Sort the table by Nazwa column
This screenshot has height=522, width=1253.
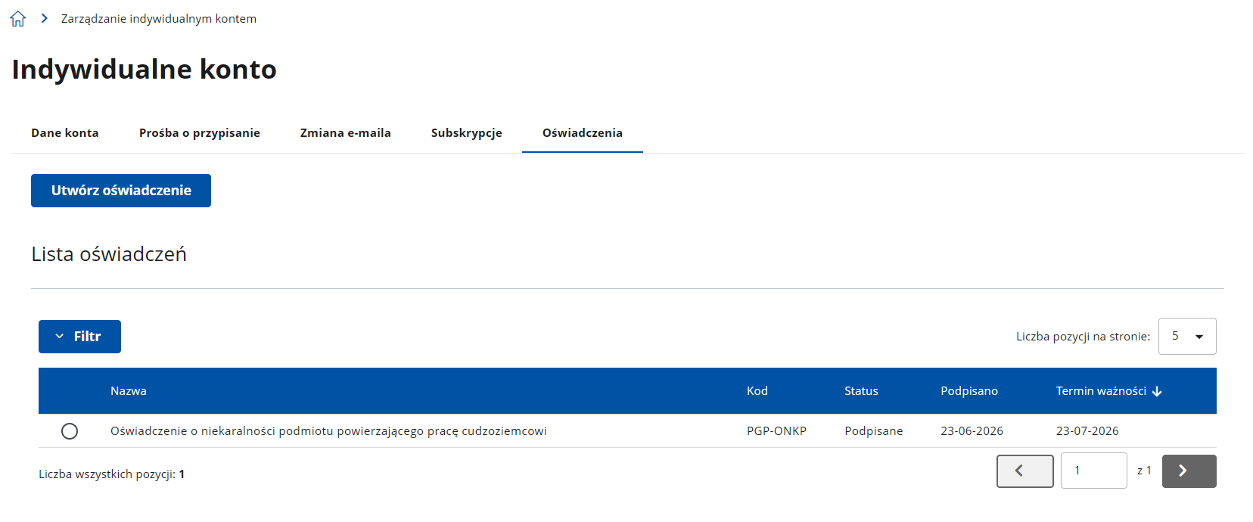129,391
